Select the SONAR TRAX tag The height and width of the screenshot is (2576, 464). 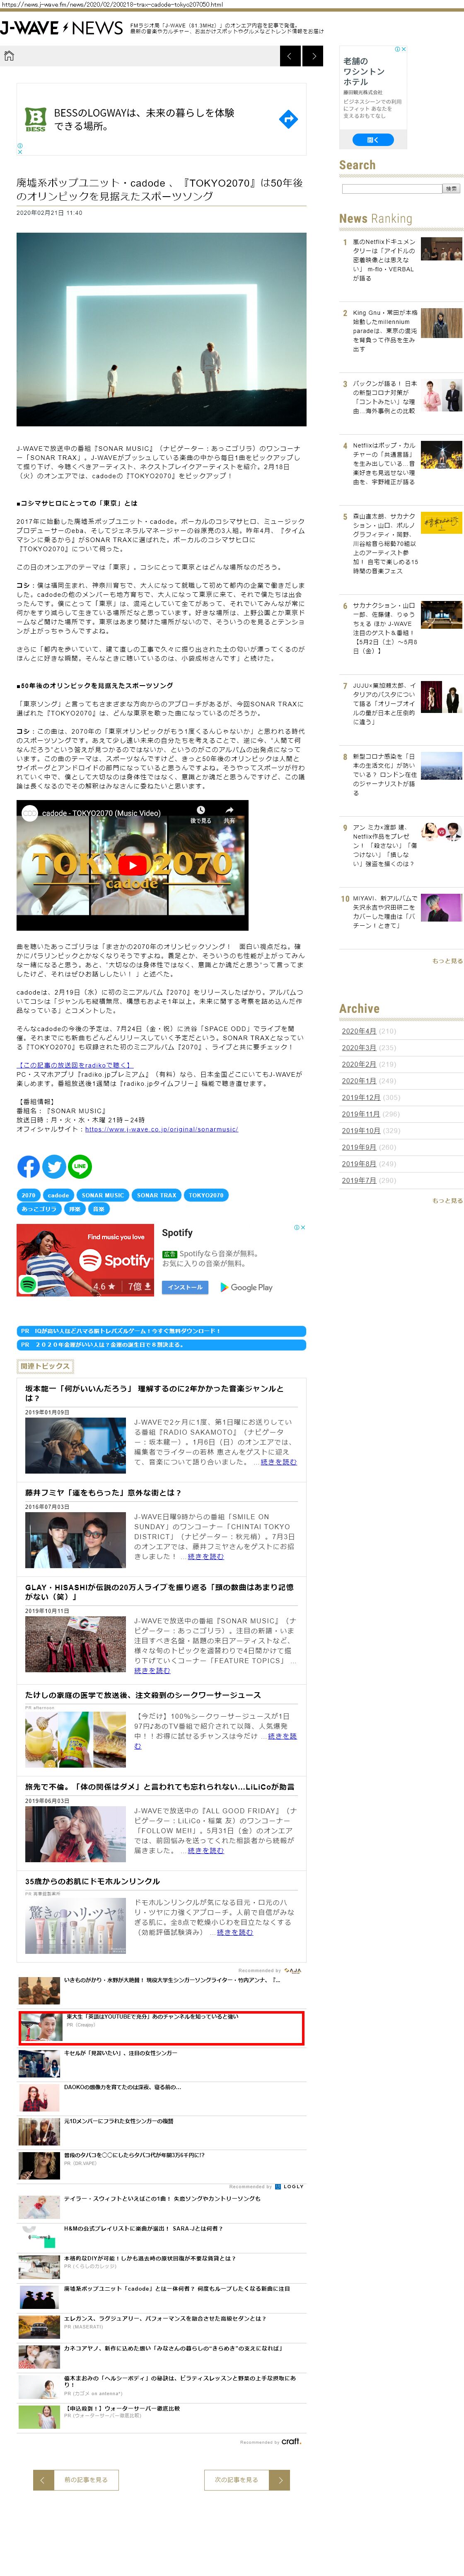click(x=157, y=1195)
